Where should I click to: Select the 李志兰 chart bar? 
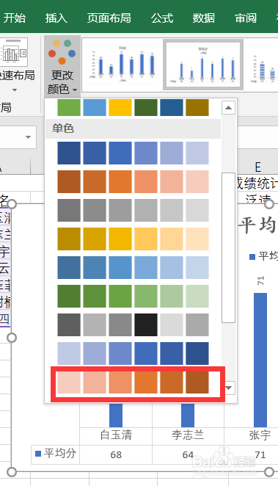188,416
